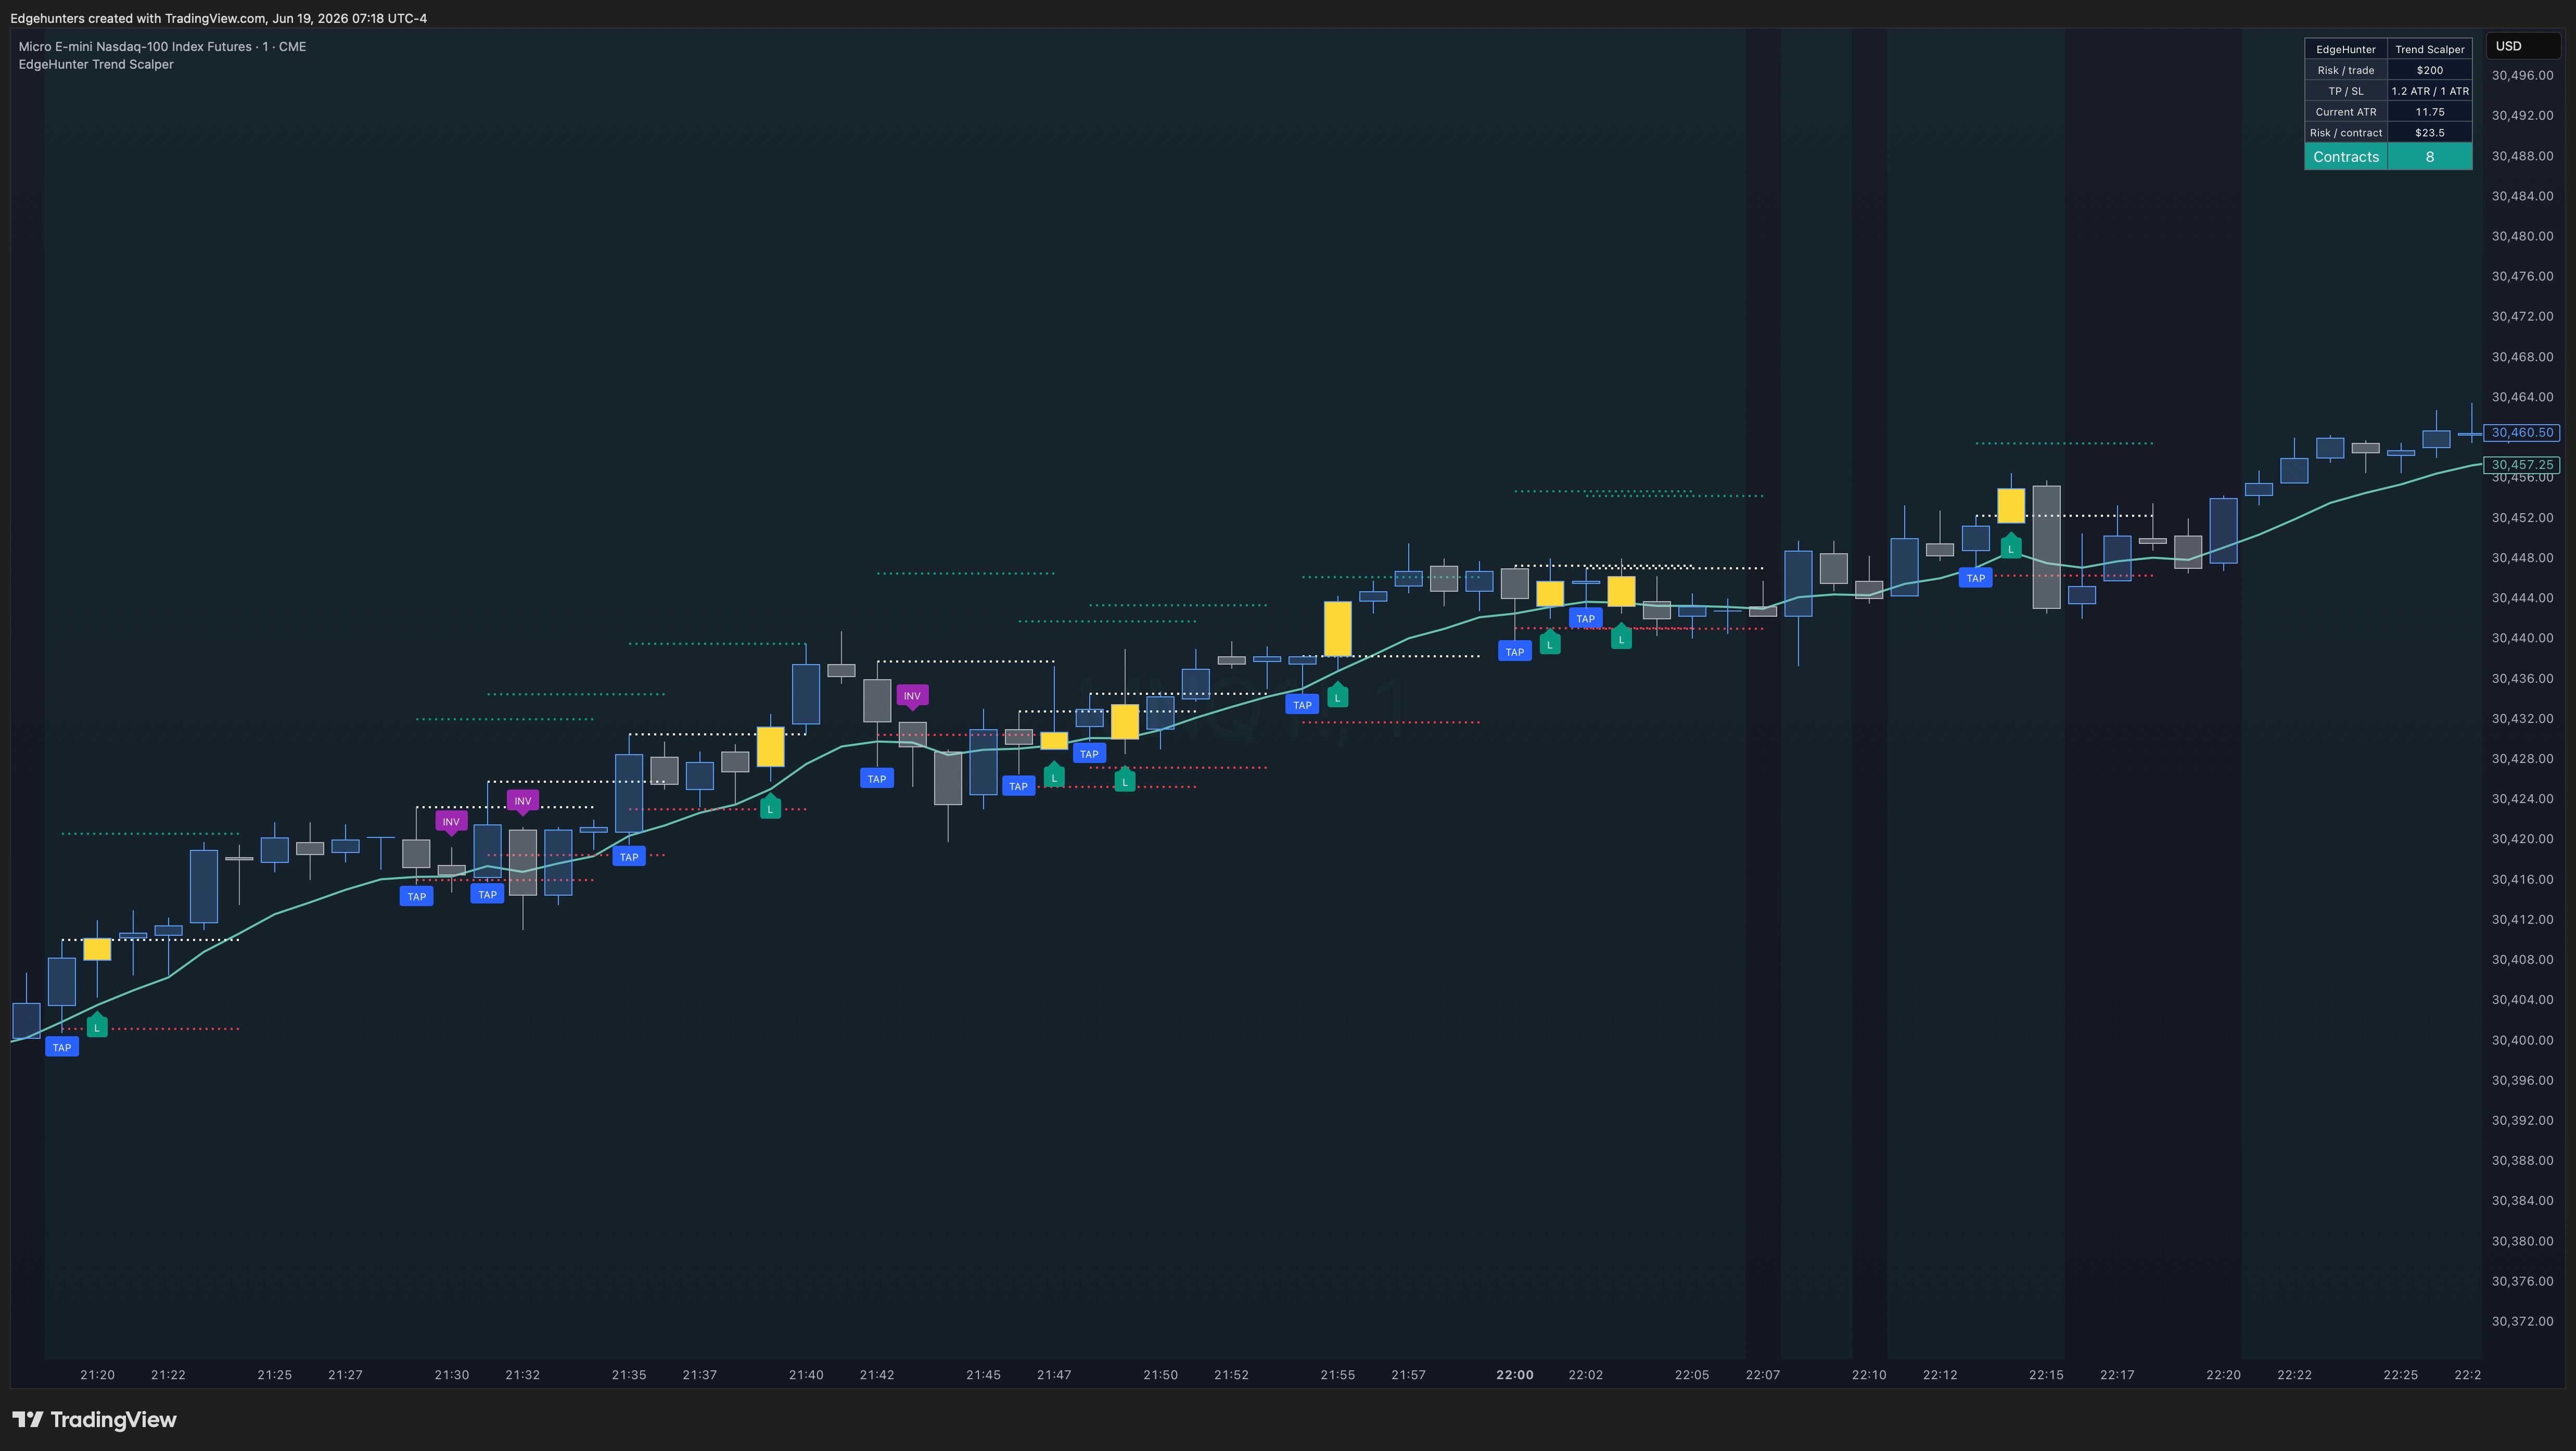Image resolution: width=2576 pixels, height=1451 pixels.
Task: Click the 21:35 time axis label
Action: point(629,1375)
